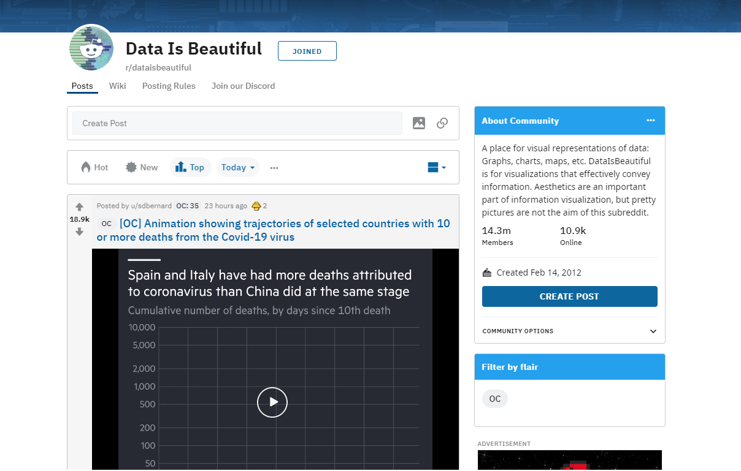Image resolution: width=741 pixels, height=471 pixels.
Task: Toggle the Joined community button
Action: click(307, 51)
